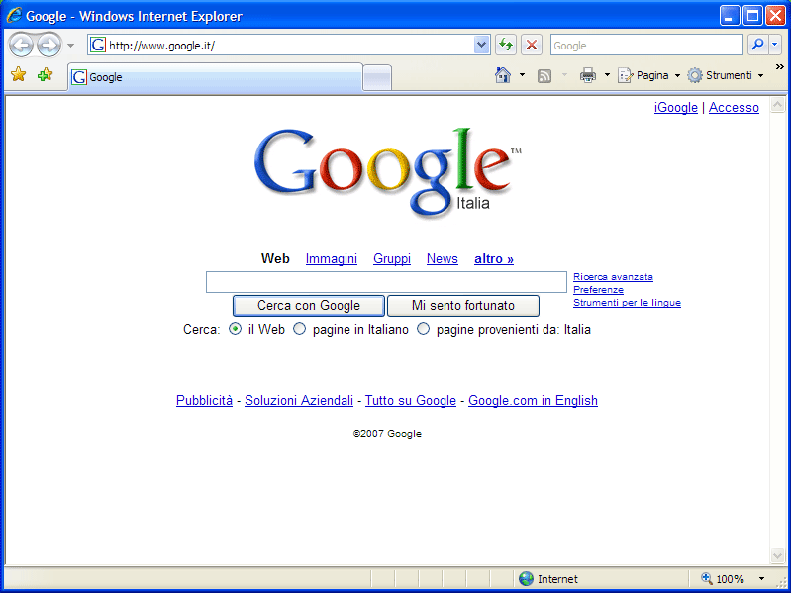
Task: Open the Print options dropdown arrow
Action: pos(608,75)
